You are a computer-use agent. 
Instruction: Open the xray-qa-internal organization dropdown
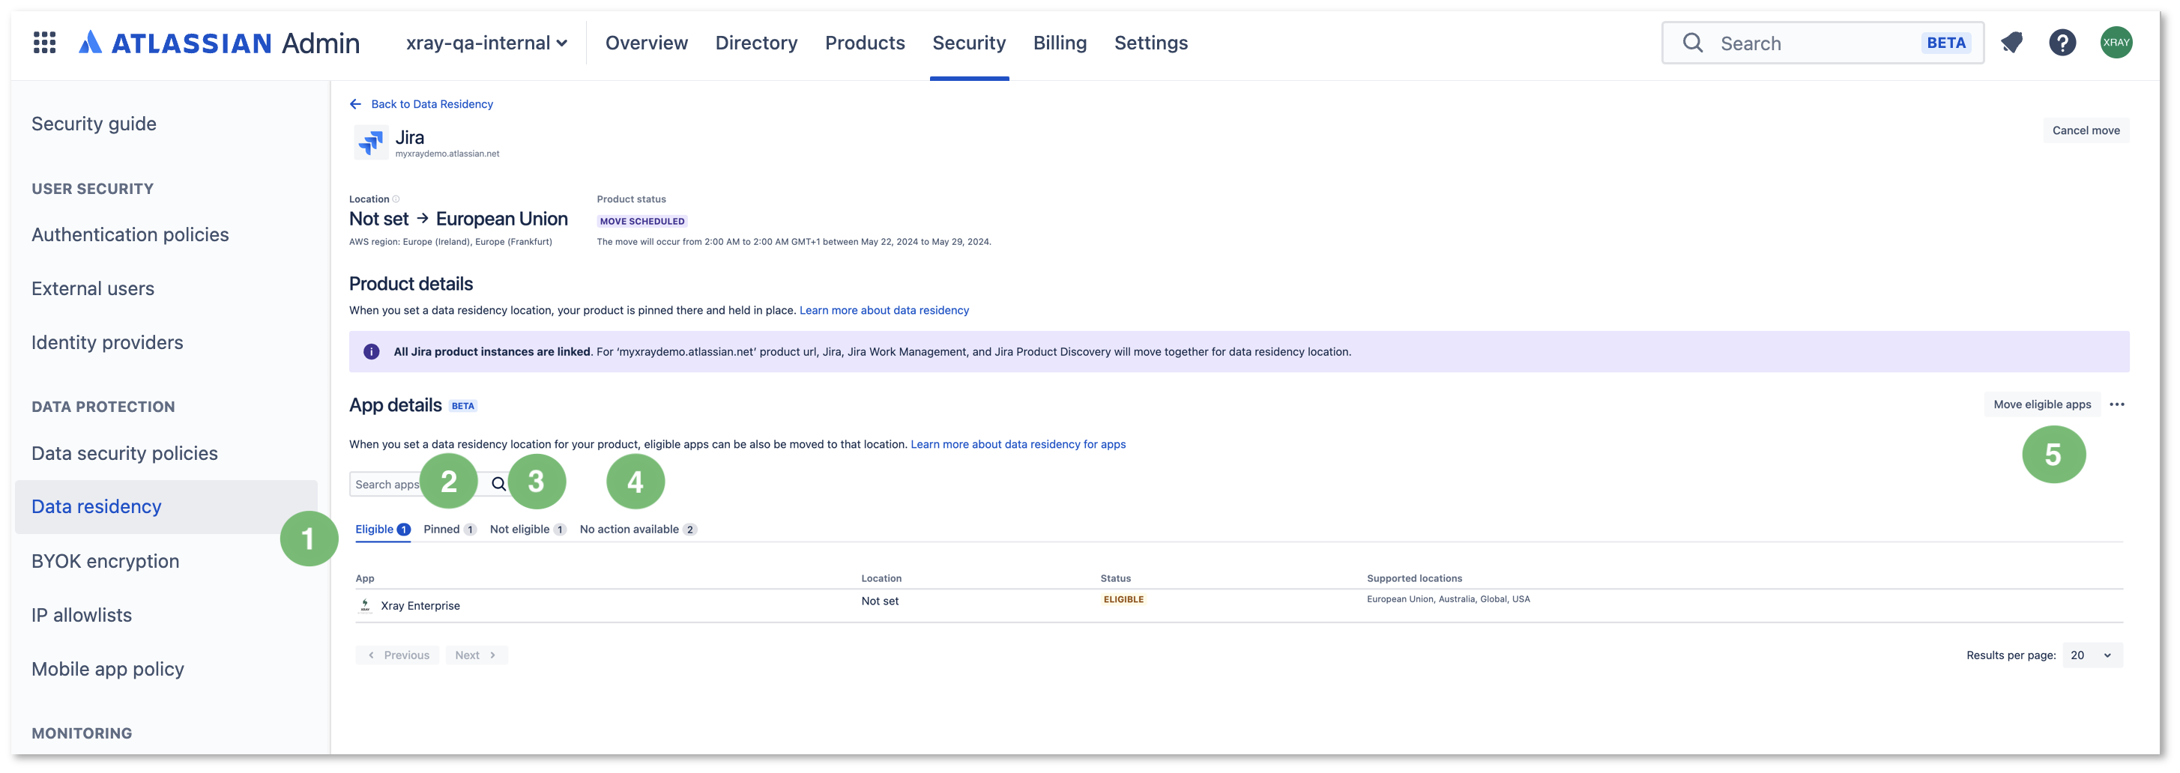(x=486, y=43)
